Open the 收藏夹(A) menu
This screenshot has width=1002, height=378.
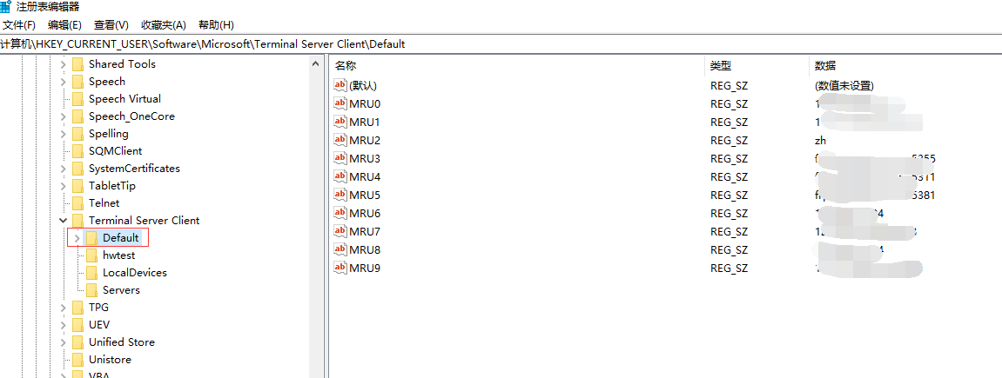tap(164, 25)
